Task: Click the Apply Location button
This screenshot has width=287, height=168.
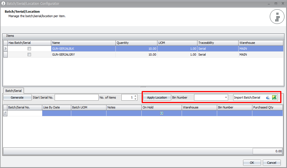Action: 157,97
